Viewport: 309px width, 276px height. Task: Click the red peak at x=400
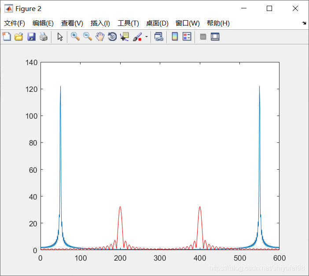(x=200, y=207)
